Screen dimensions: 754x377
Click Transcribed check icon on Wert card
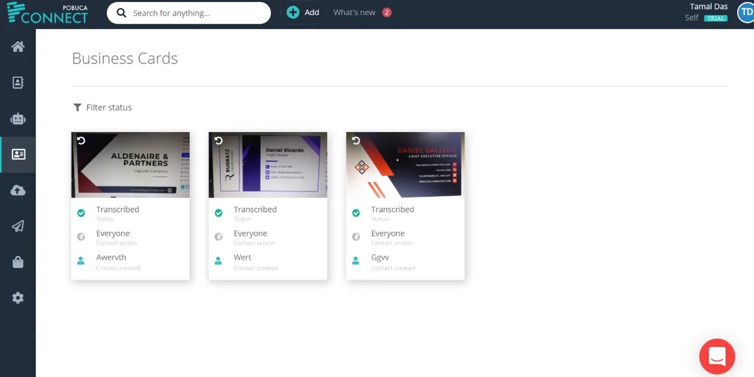point(219,213)
